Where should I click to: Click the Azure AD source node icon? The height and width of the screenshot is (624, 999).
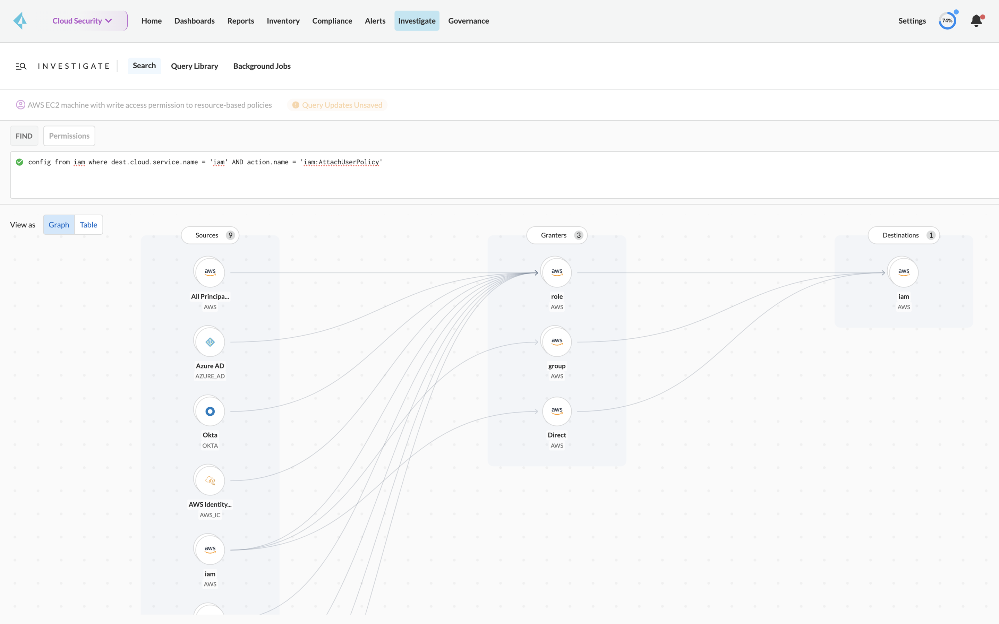coord(209,341)
